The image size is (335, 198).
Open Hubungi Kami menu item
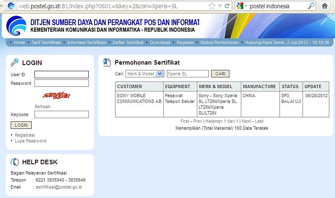coord(258,42)
